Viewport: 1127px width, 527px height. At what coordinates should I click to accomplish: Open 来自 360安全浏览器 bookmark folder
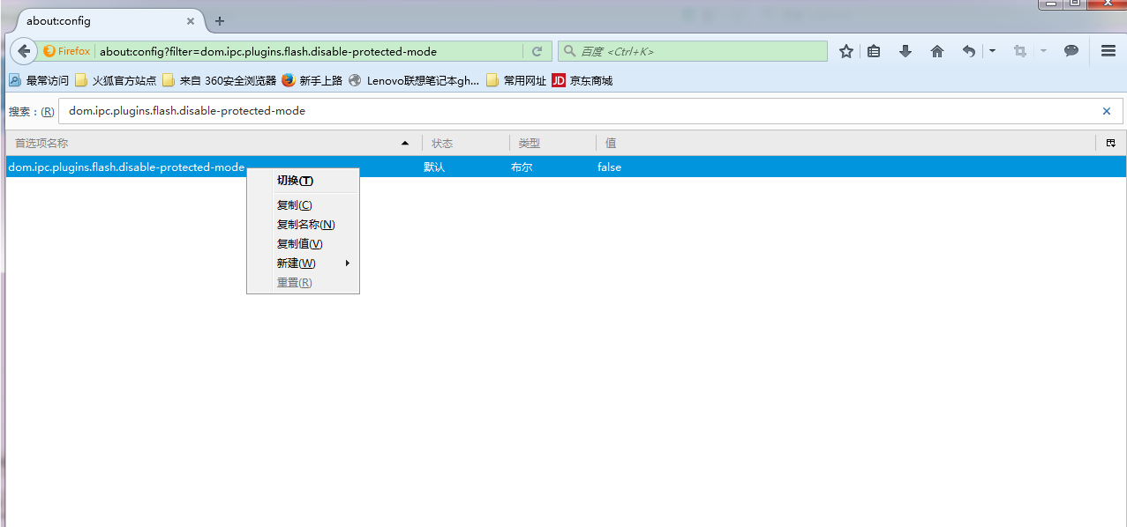pos(219,80)
